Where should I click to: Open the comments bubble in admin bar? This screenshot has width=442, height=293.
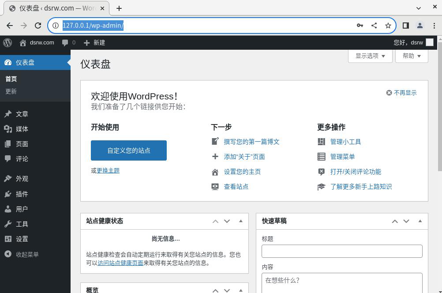(x=65, y=43)
